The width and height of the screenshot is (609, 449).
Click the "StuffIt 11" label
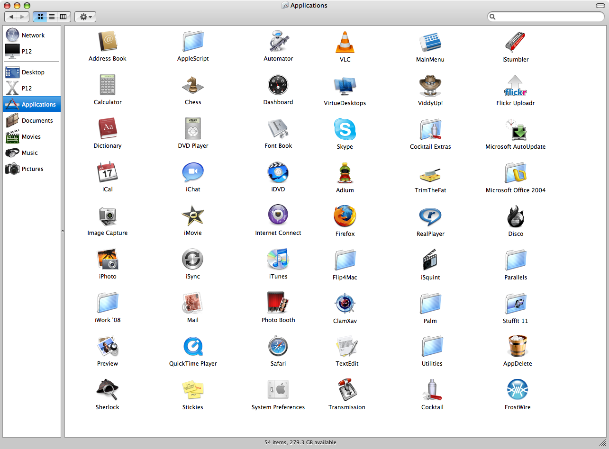(x=516, y=321)
